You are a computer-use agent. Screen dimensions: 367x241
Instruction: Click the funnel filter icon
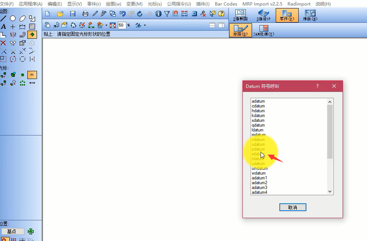point(167,14)
